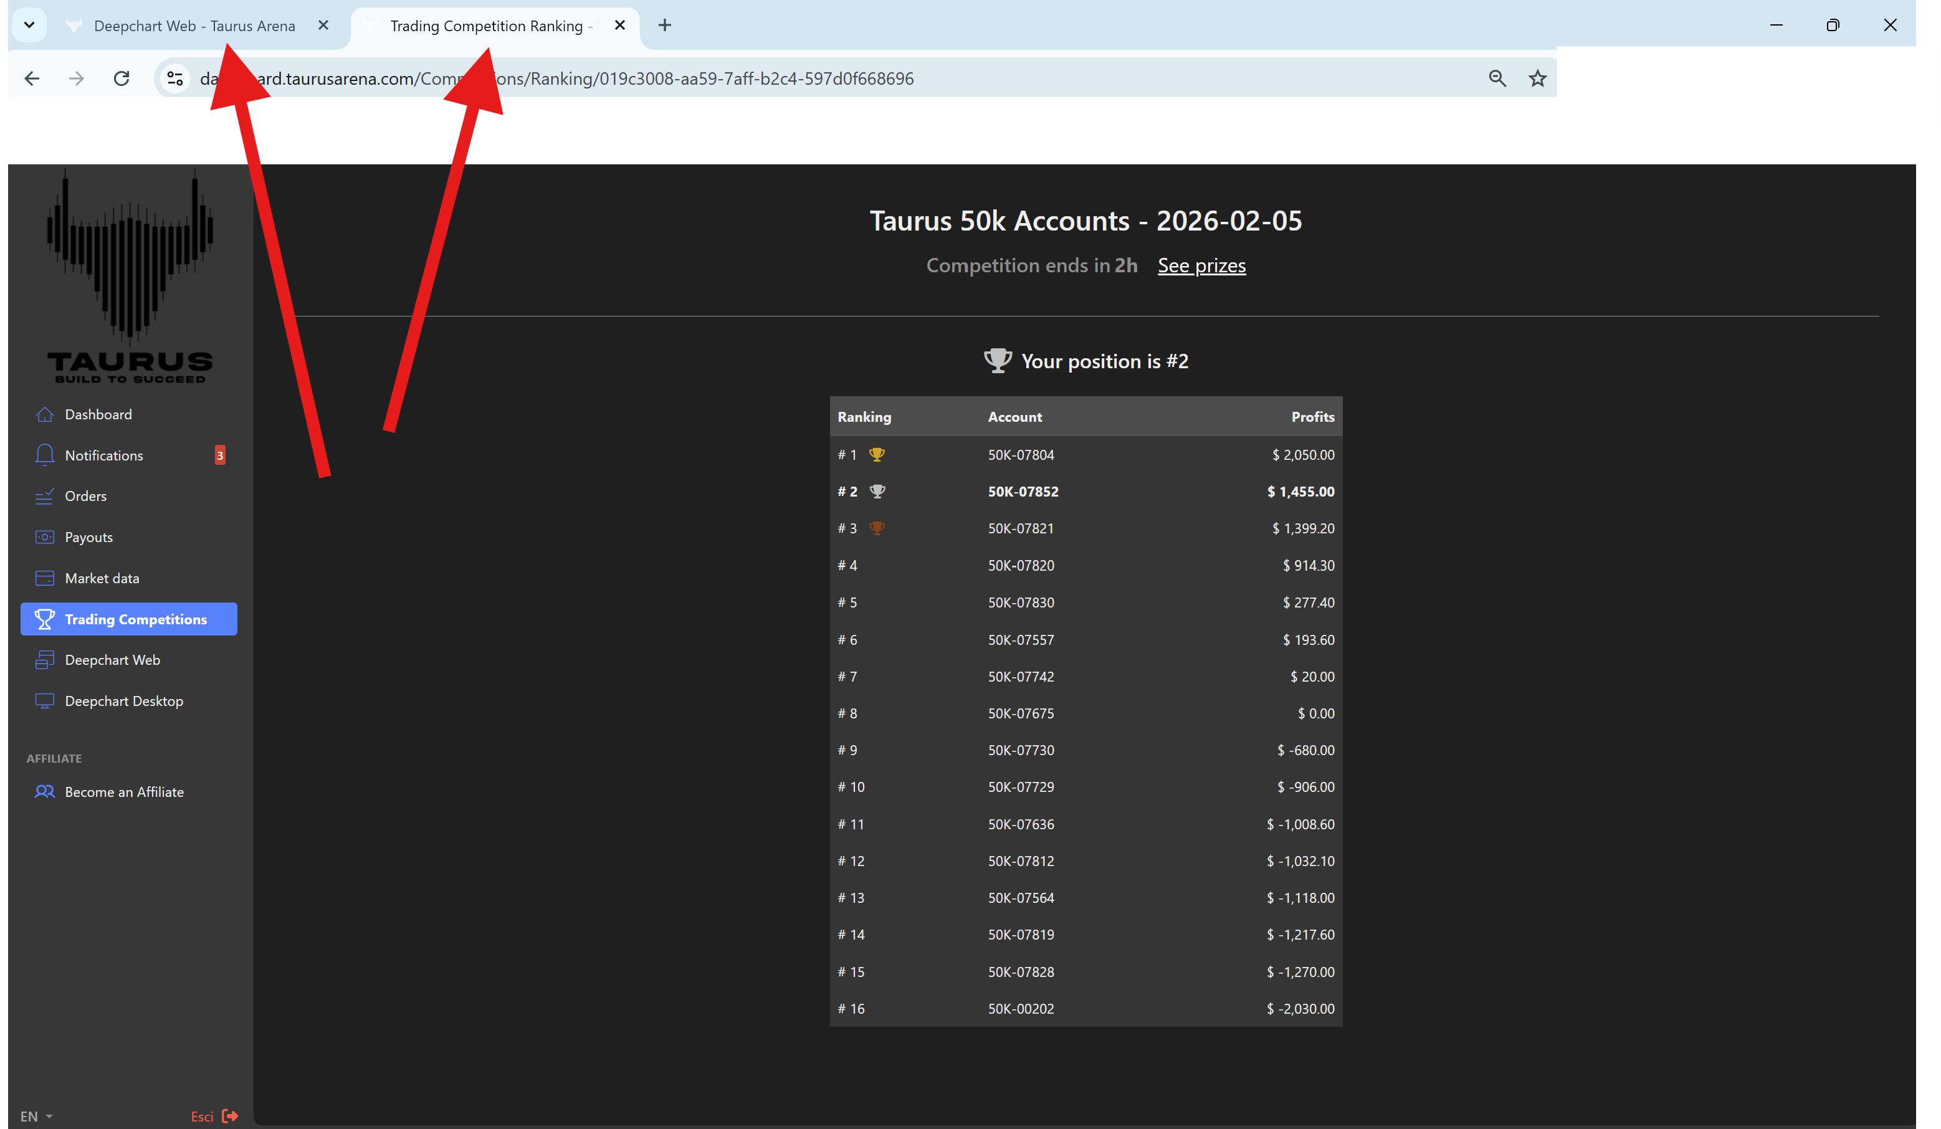The image size is (1941, 1129).
Task: Open Orders from the sidebar
Action: tap(85, 496)
